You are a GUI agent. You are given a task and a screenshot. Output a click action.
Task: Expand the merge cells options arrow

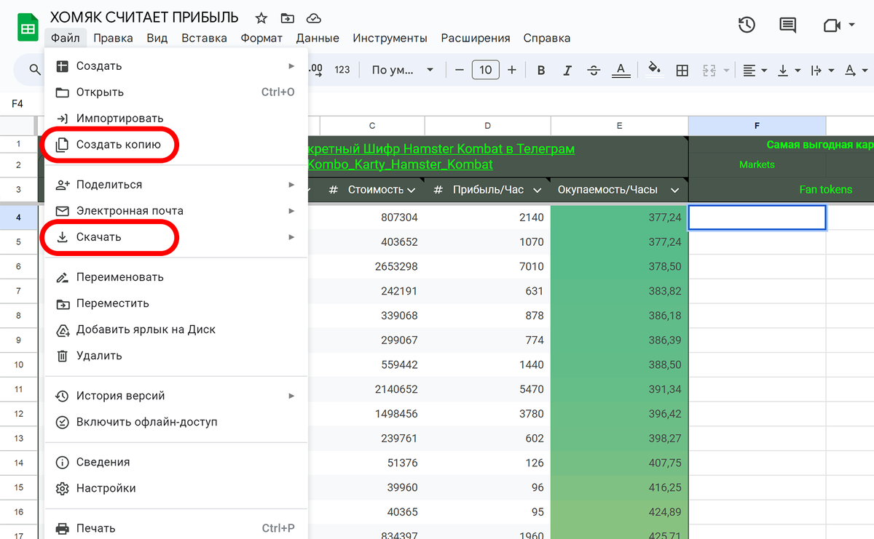tap(726, 71)
